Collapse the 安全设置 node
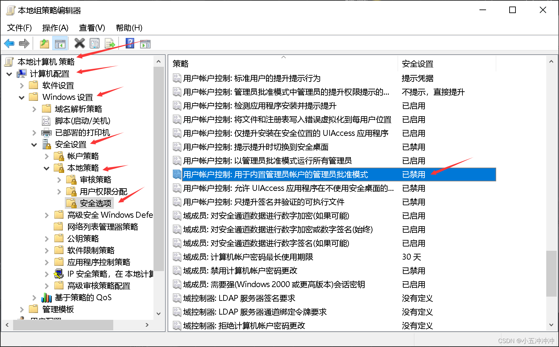The image size is (559, 347). pyautogui.click(x=34, y=145)
